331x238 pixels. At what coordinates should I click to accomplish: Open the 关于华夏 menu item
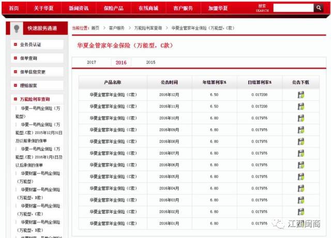(x=43, y=8)
